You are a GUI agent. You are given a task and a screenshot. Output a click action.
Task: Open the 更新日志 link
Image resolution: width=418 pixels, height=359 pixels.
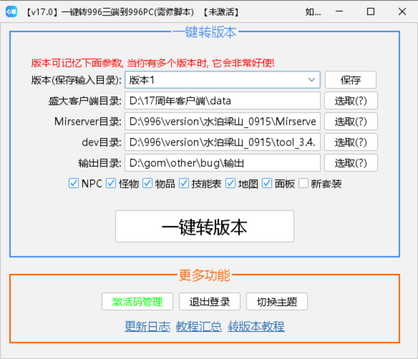point(147,327)
